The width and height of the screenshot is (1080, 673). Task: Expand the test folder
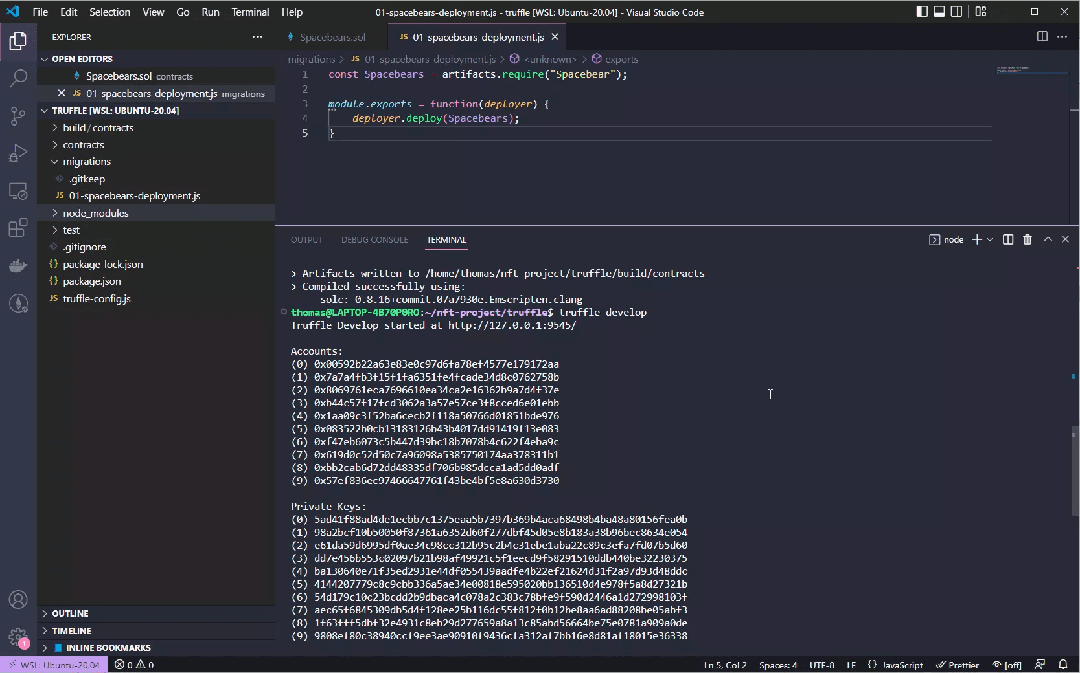tap(155, 230)
